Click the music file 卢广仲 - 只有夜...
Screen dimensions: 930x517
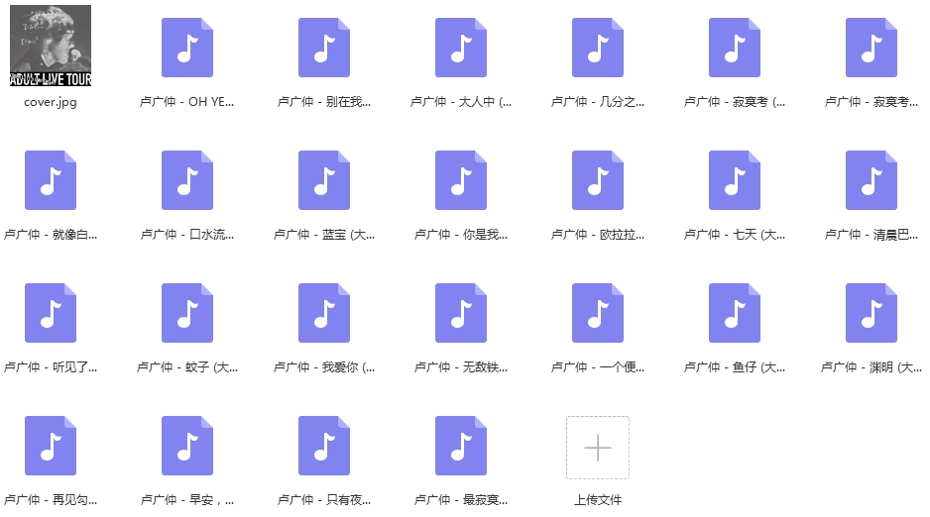click(324, 446)
